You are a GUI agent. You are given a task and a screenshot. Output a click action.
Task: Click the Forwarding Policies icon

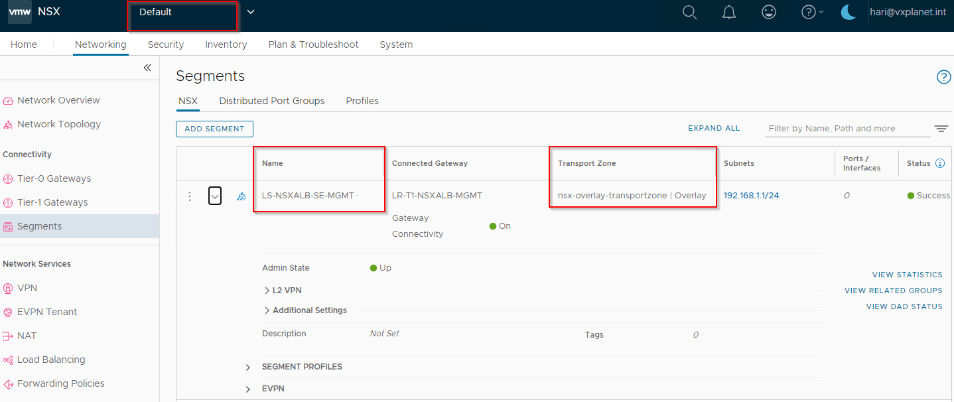tap(8, 384)
